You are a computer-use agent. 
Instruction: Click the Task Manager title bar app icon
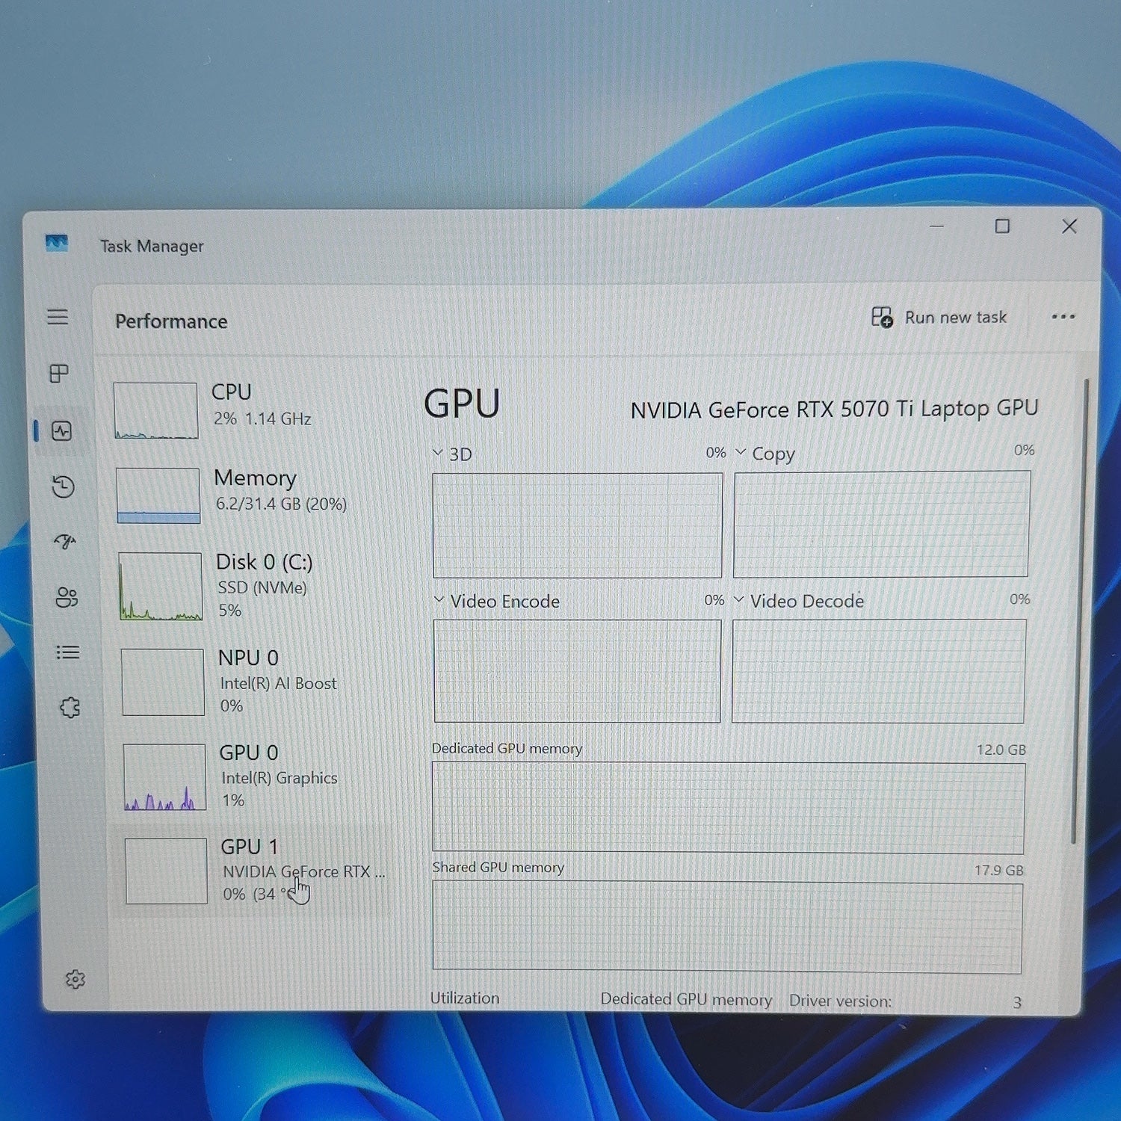pyautogui.click(x=57, y=244)
